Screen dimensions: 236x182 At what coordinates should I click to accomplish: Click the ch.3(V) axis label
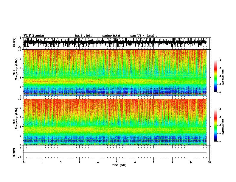(x=14, y=153)
